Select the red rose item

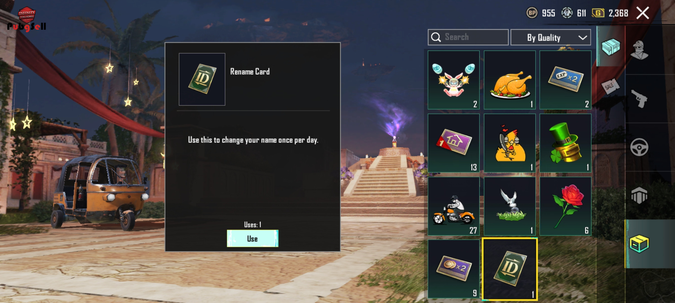[565, 206]
